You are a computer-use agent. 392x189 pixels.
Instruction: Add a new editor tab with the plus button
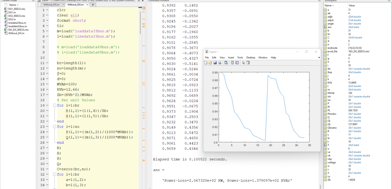tap(93, 5)
